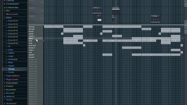Collapse the Packs folder
The height and width of the screenshot is (105, 187).
pos(9,17)
